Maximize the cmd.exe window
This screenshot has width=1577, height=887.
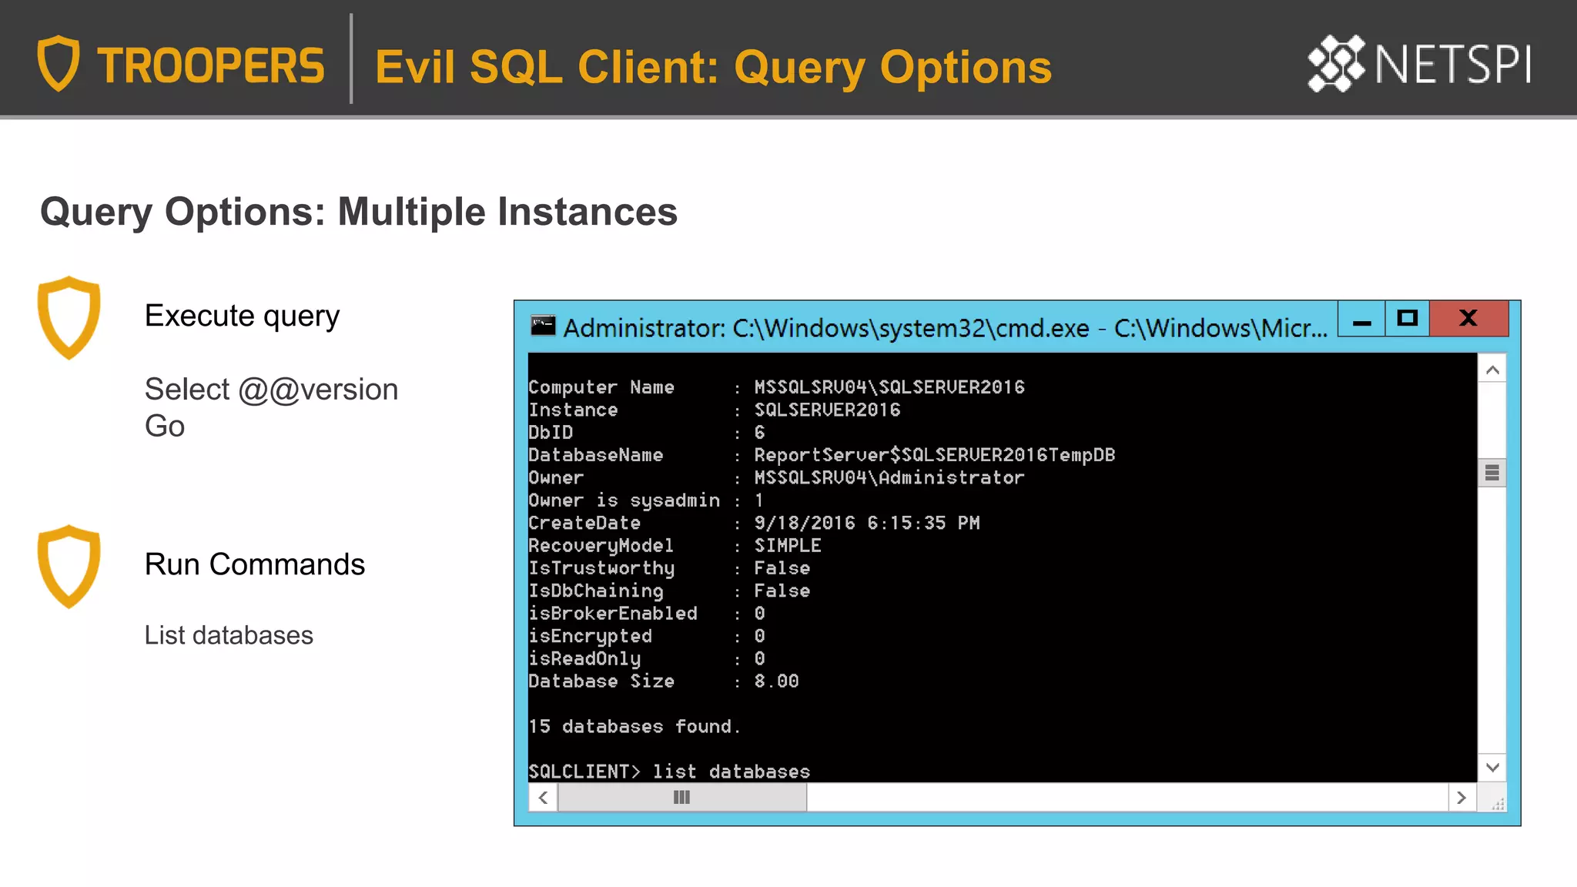[x=1408, y=319]
